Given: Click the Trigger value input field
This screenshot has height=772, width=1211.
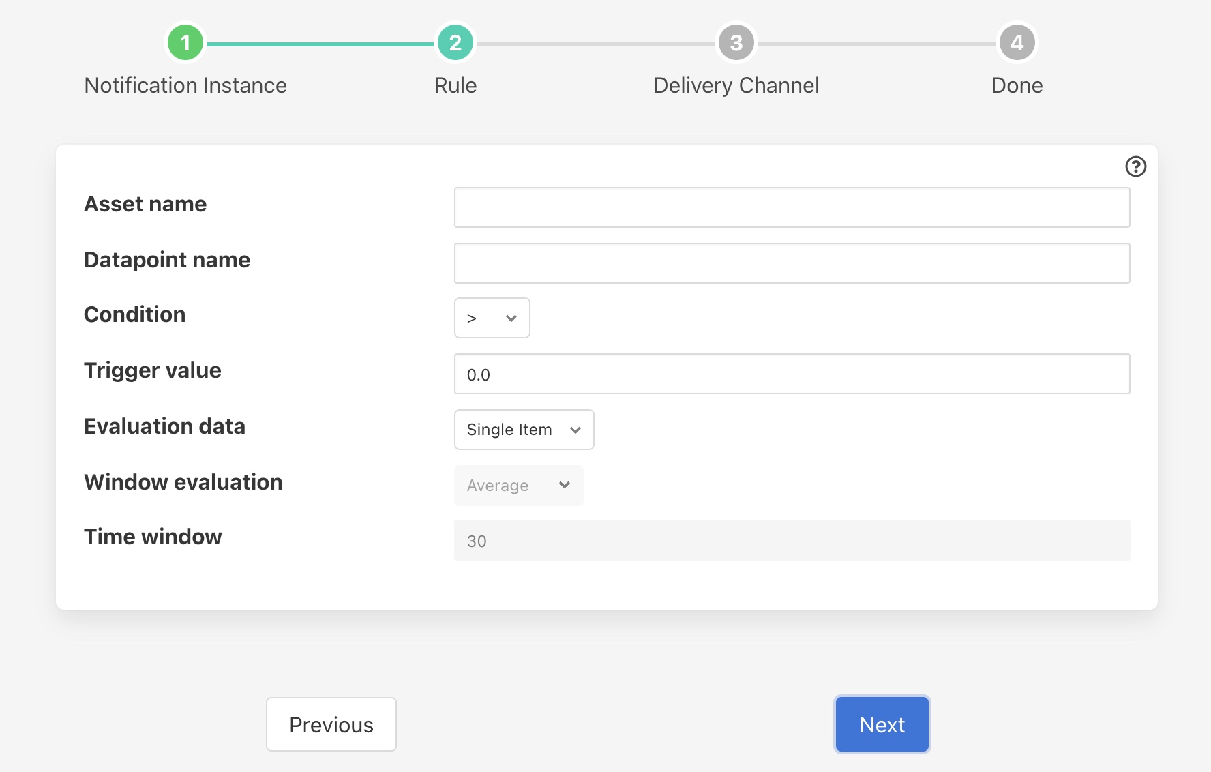Looking at the screenshot, I should [x=792, y=374].
